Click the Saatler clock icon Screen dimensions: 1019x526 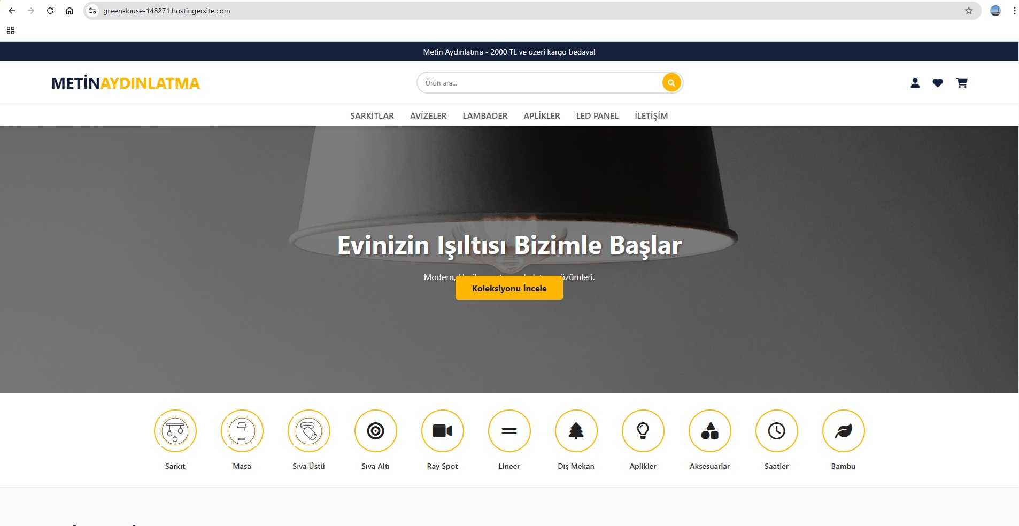(x=777, y=430)
